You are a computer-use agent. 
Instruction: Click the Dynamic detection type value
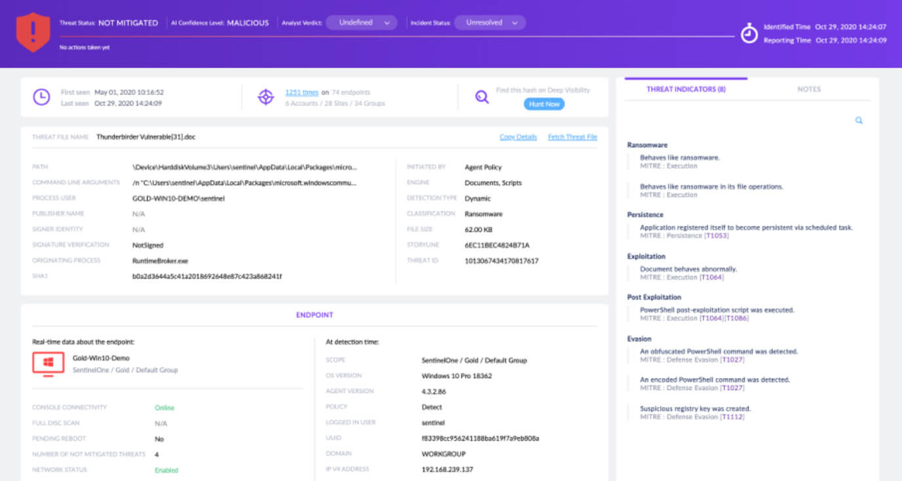[x=478, y=198]
